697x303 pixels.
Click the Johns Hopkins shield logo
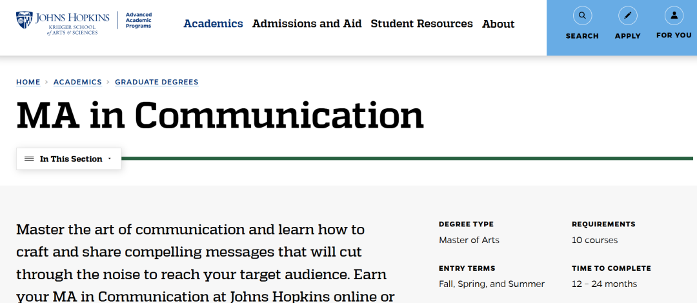pyautogui.click(x=24, y=21)
